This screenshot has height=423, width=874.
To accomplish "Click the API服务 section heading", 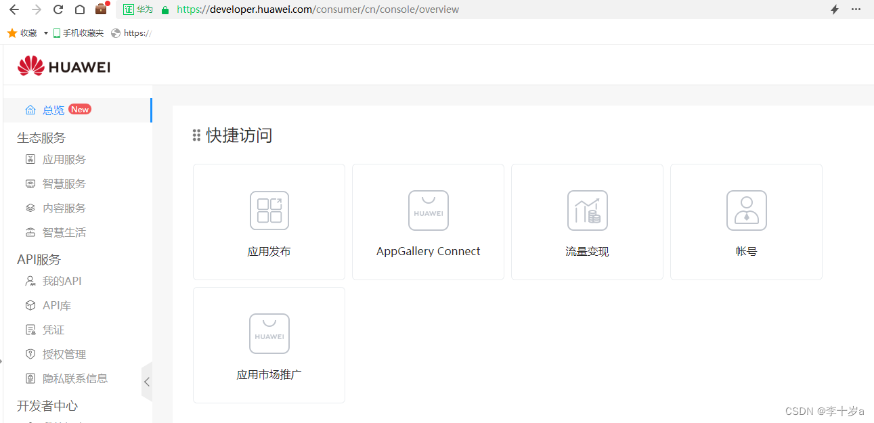I will (x=39, y=260).
